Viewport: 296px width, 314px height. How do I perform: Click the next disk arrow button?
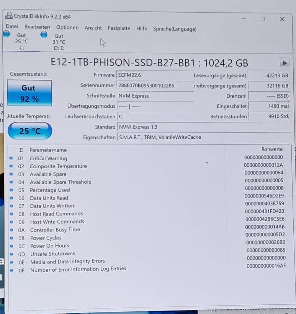284,63
